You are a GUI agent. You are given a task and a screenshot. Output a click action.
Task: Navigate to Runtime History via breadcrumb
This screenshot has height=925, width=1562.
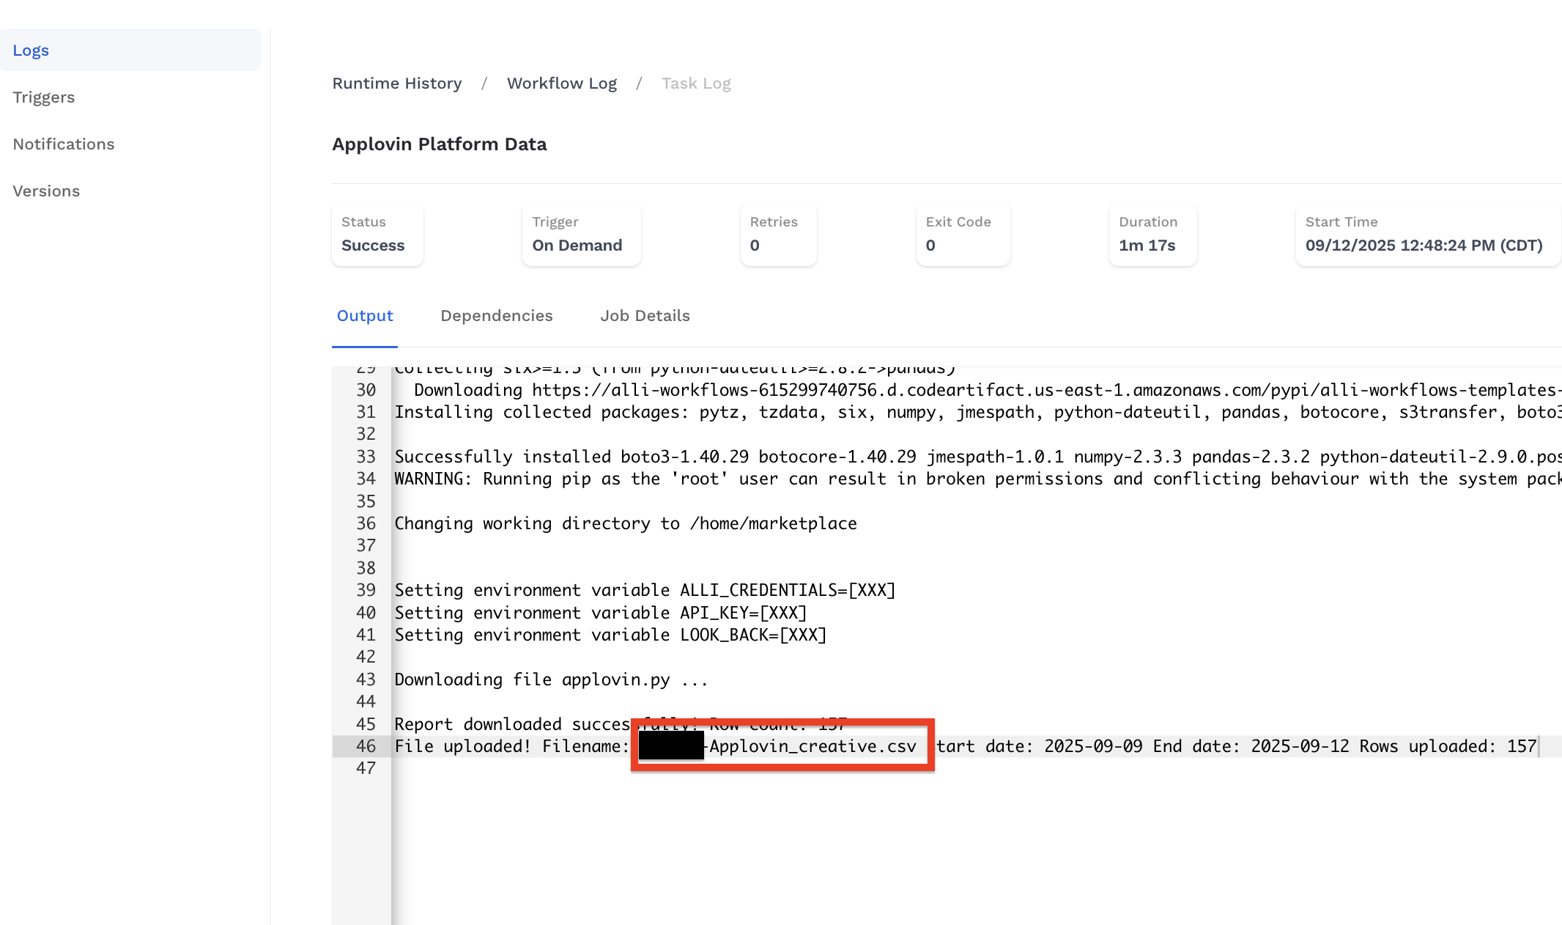click(x=397, y=83)
